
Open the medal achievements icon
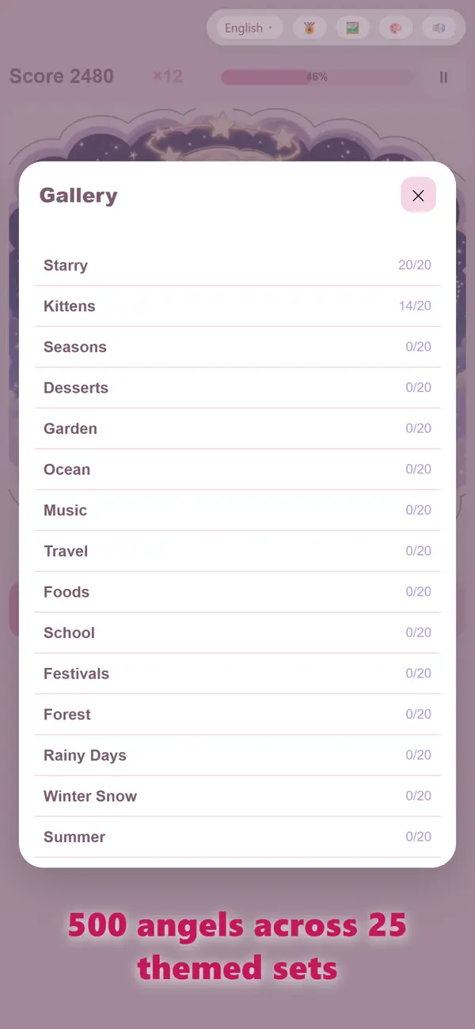pos(310,28)
